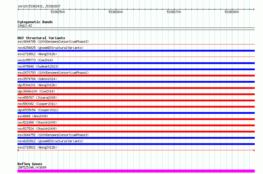
Task: Click the red bar under nsv458767
Action: [136, 100]
